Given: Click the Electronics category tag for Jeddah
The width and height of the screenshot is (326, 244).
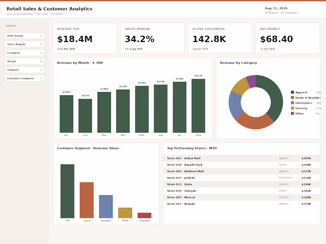Looking at the screenshot, I should [286, 178].
